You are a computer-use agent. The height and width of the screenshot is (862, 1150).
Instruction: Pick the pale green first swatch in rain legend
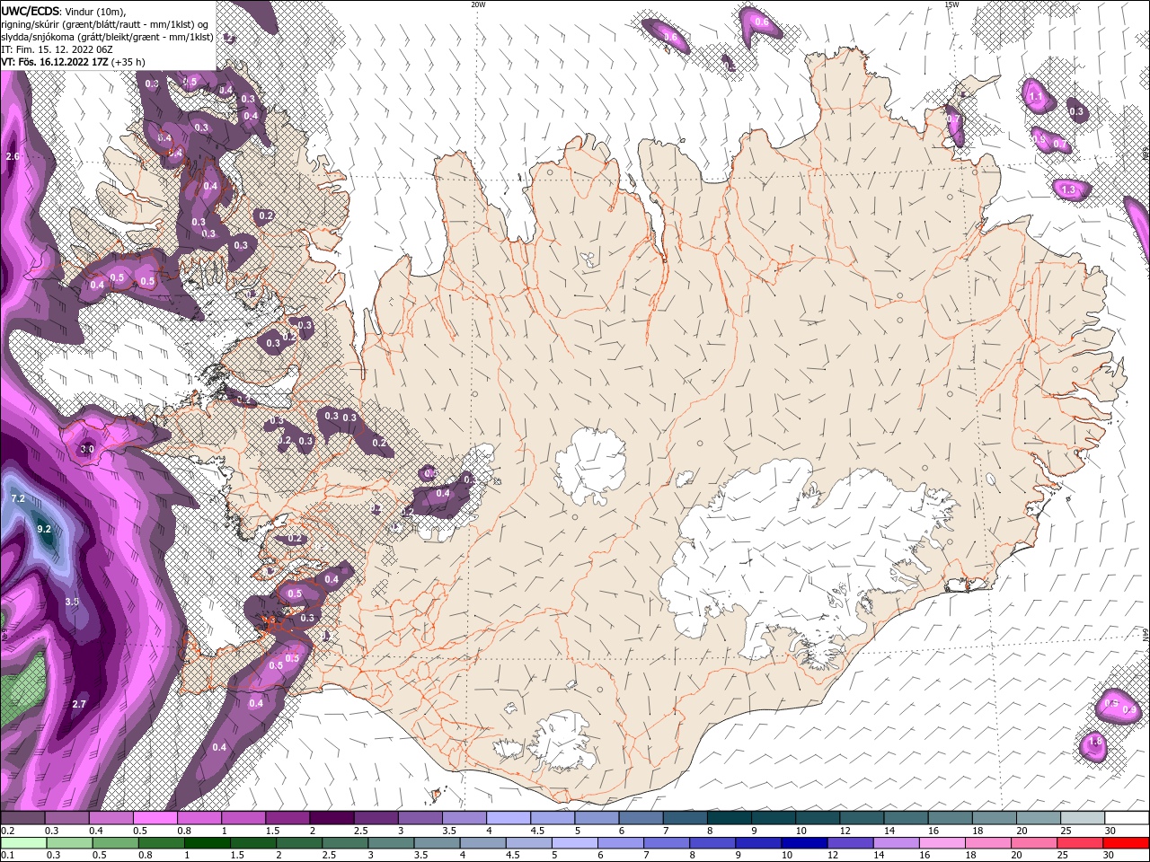coord(22,843)
